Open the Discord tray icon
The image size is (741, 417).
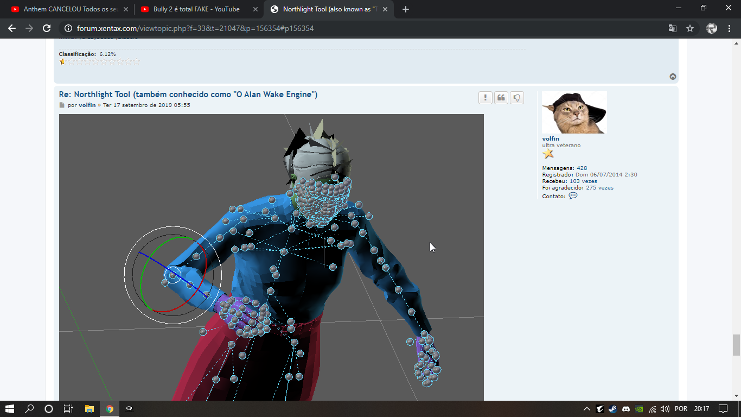click(x=626, y=409)
